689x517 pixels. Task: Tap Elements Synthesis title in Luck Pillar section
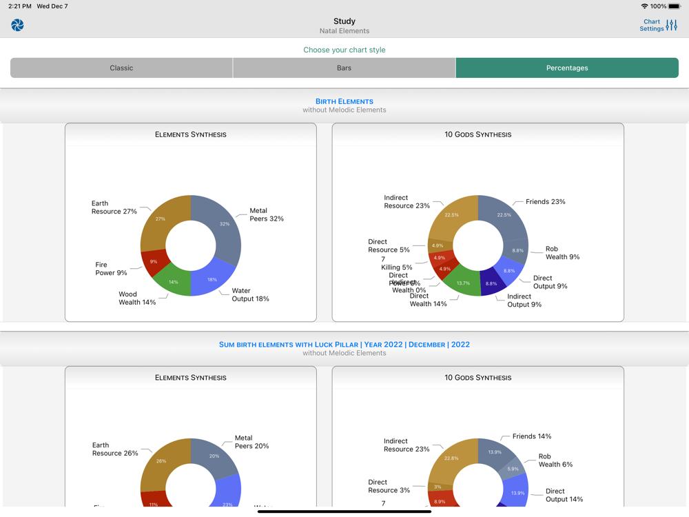[191, 378]
